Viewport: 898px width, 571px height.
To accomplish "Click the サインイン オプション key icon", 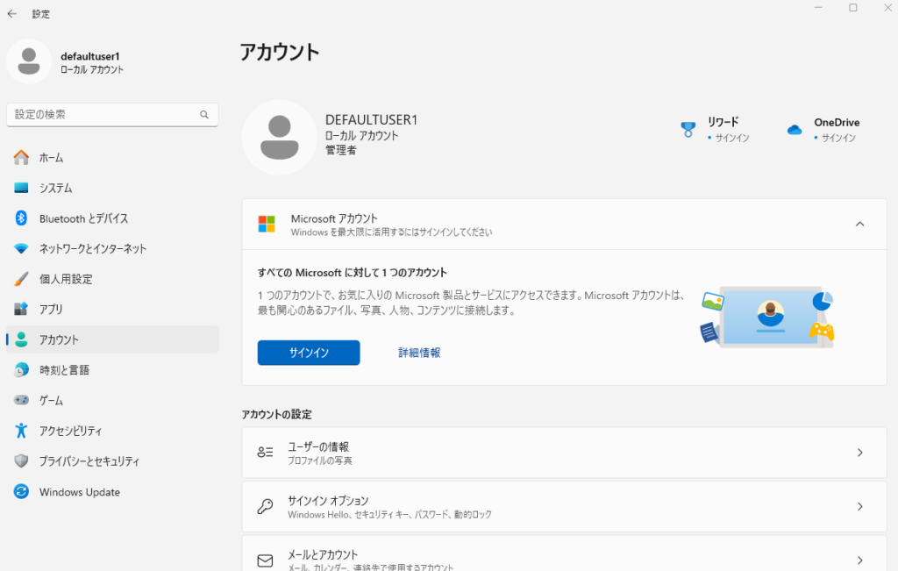I will 265,506.
